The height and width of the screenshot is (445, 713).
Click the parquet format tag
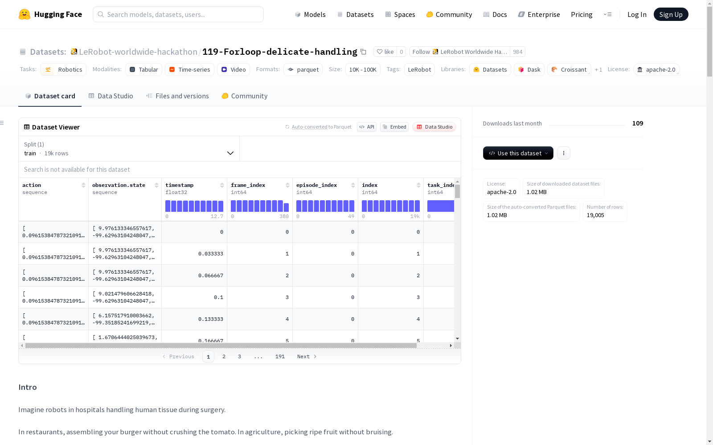(303, 69)
